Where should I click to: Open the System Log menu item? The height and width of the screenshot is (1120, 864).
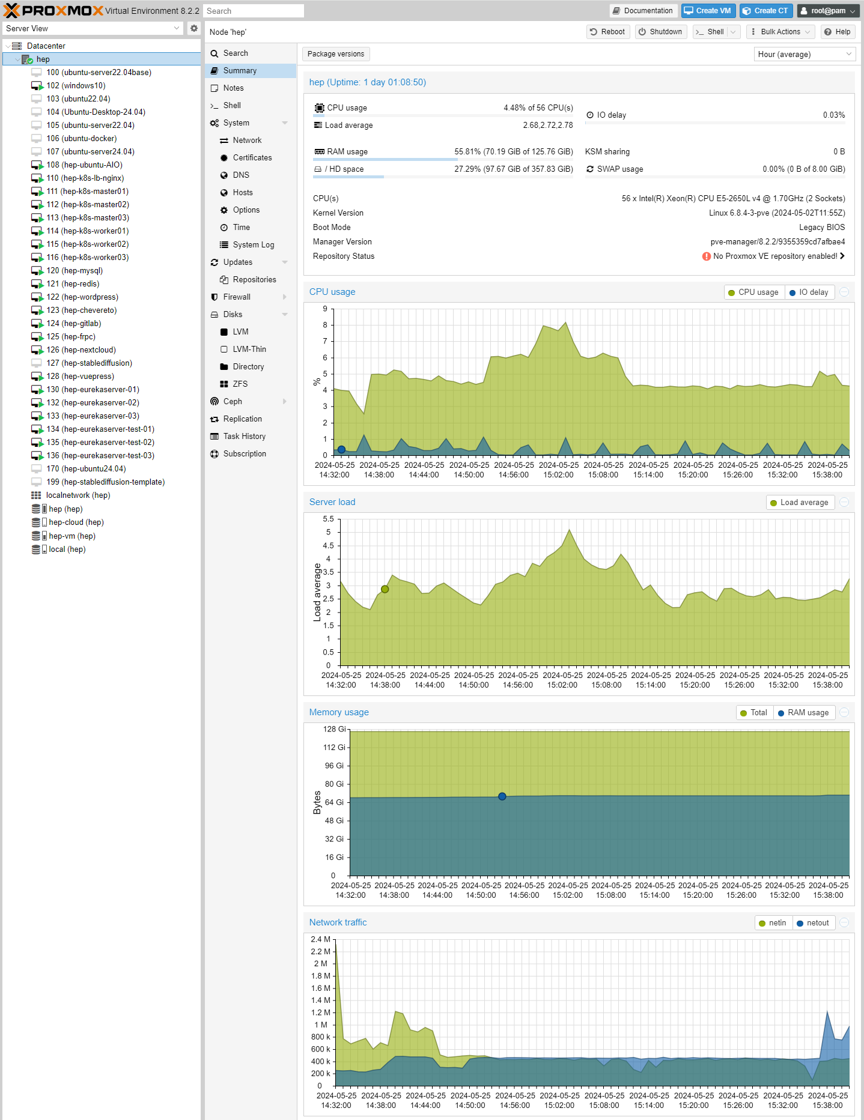click(x=251, y=245)
